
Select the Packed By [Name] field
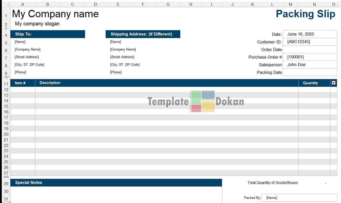pos(299,198)
